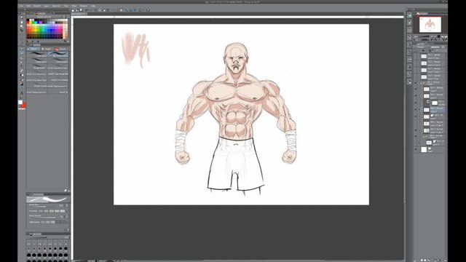Choose the highlighted pencil brush in sub tool list
The image size is (466, 262).
click(58, 55)
